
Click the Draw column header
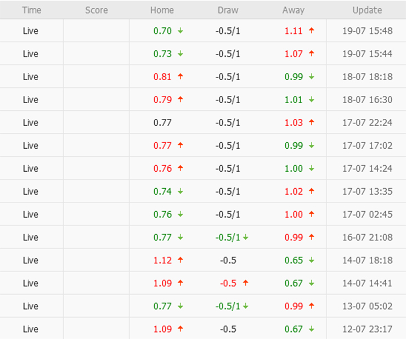click(228, 10)
